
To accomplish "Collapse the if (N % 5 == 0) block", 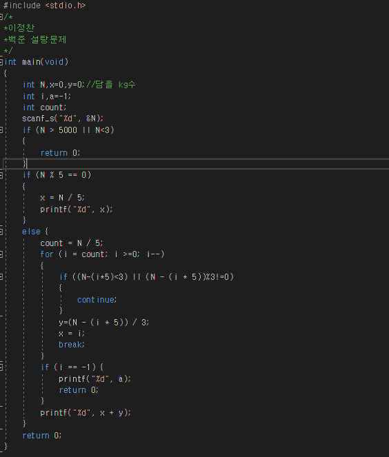I will [1, 175].
